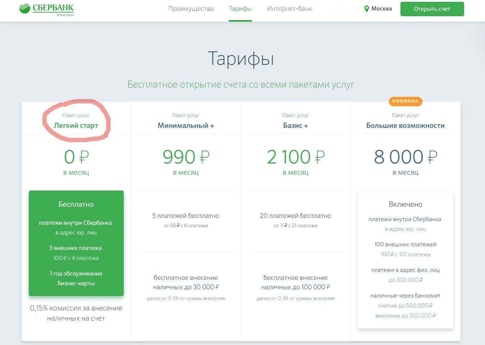Click the НОВИНКА badge

point(405,101)
